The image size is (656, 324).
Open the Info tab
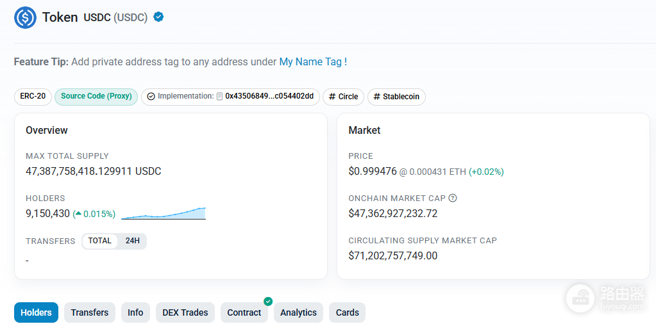pos(135,312)
